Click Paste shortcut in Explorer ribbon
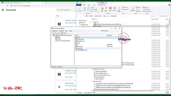 [95, 11]
